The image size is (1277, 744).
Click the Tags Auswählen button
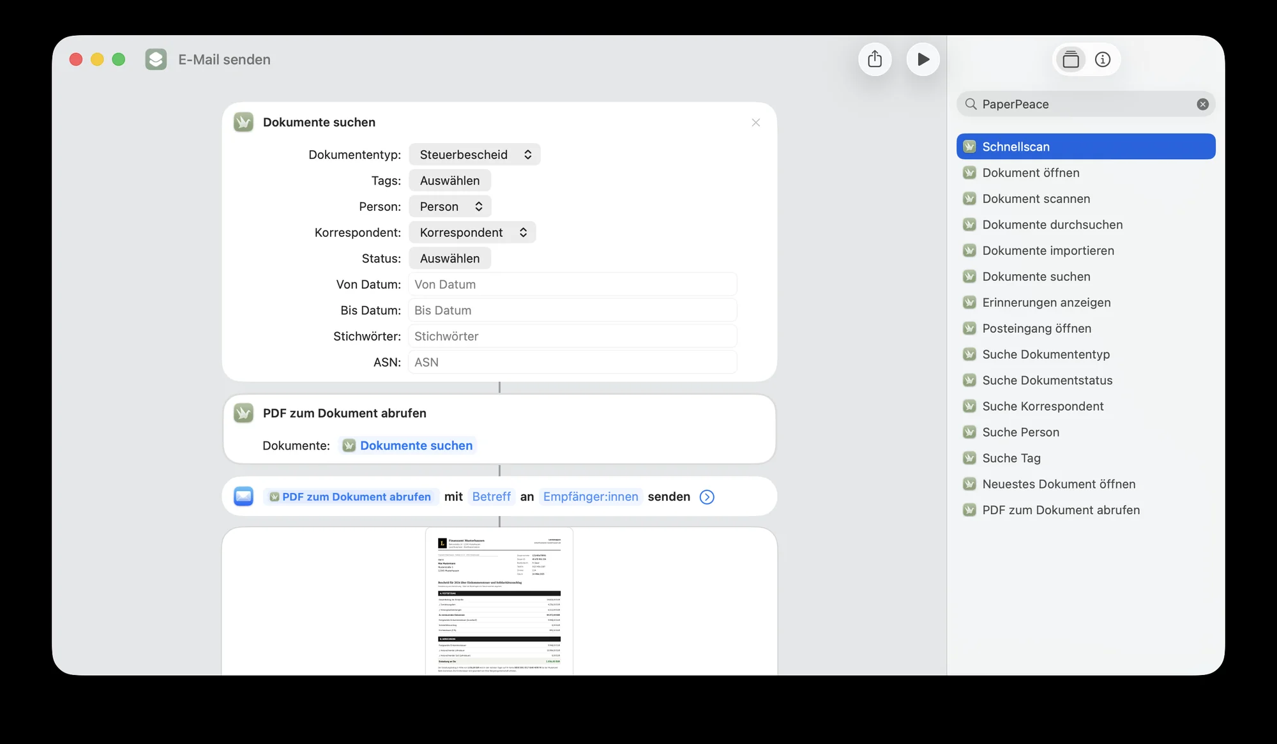(x=450, y=181)
